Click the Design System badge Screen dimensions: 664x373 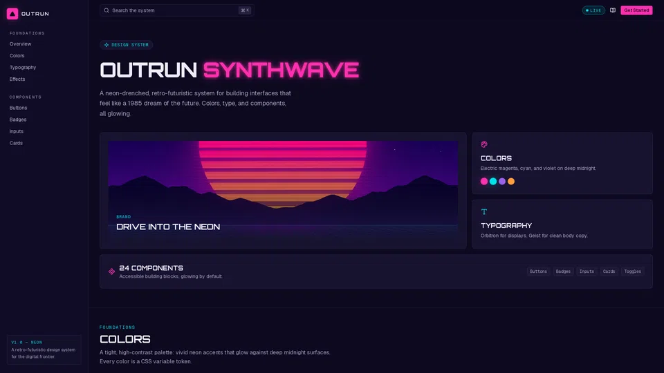(126, 45)
